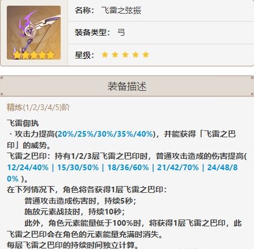Screen dimensions: 254x249
Task: Click the gold stars overlaid on weapon image
Action: (34, 55)
